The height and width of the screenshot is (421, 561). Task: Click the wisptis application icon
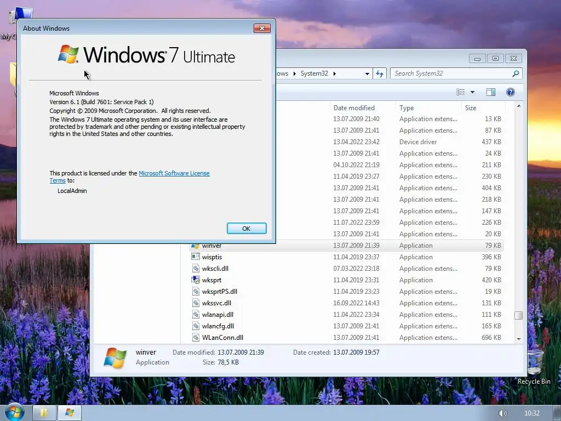196,257
